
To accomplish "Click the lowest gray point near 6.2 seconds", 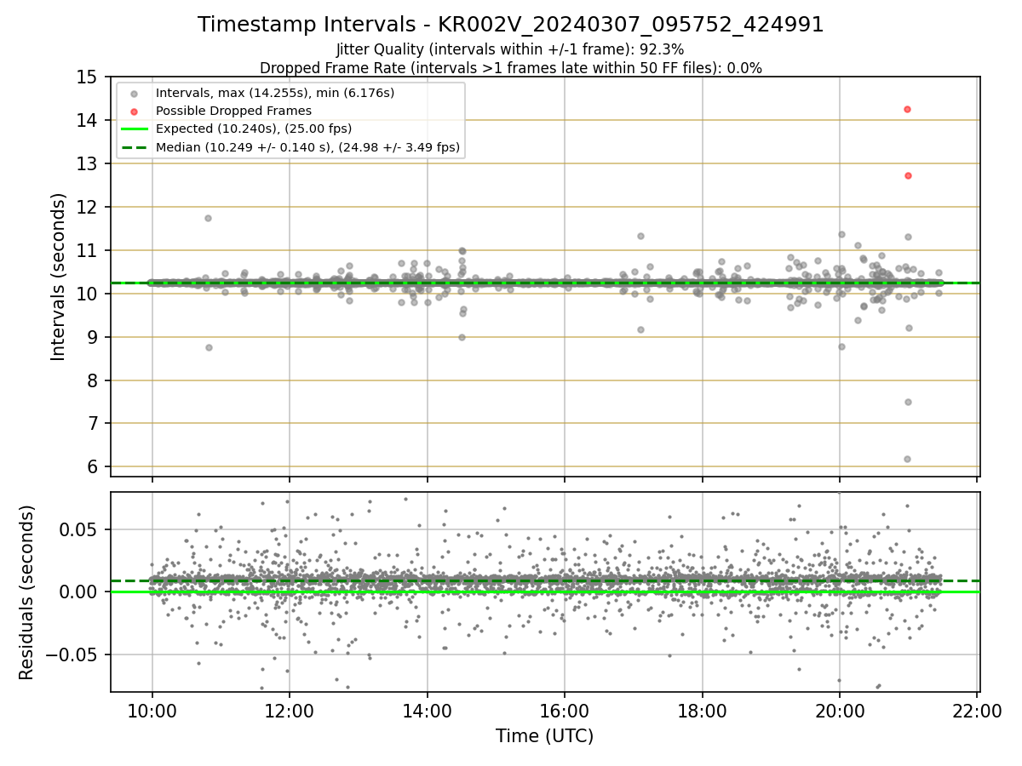I will pos(907,459).
